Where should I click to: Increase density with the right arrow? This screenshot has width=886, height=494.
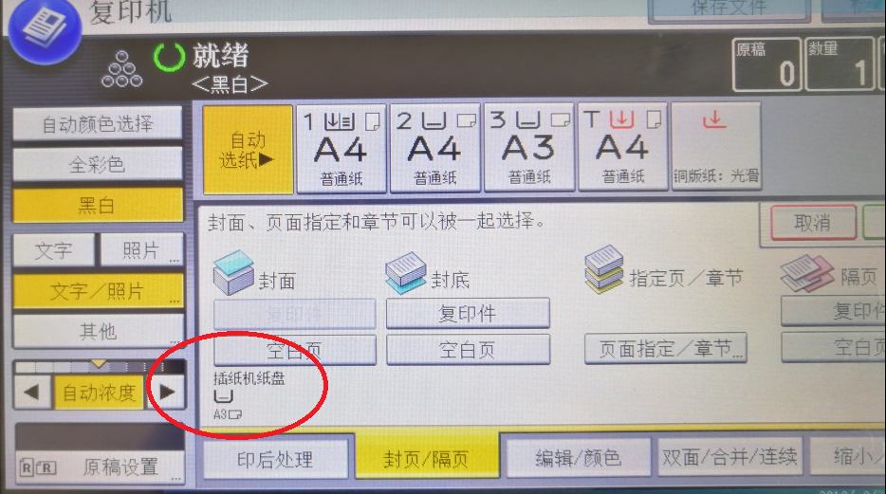pyautogui.click(x=167, y=392)
